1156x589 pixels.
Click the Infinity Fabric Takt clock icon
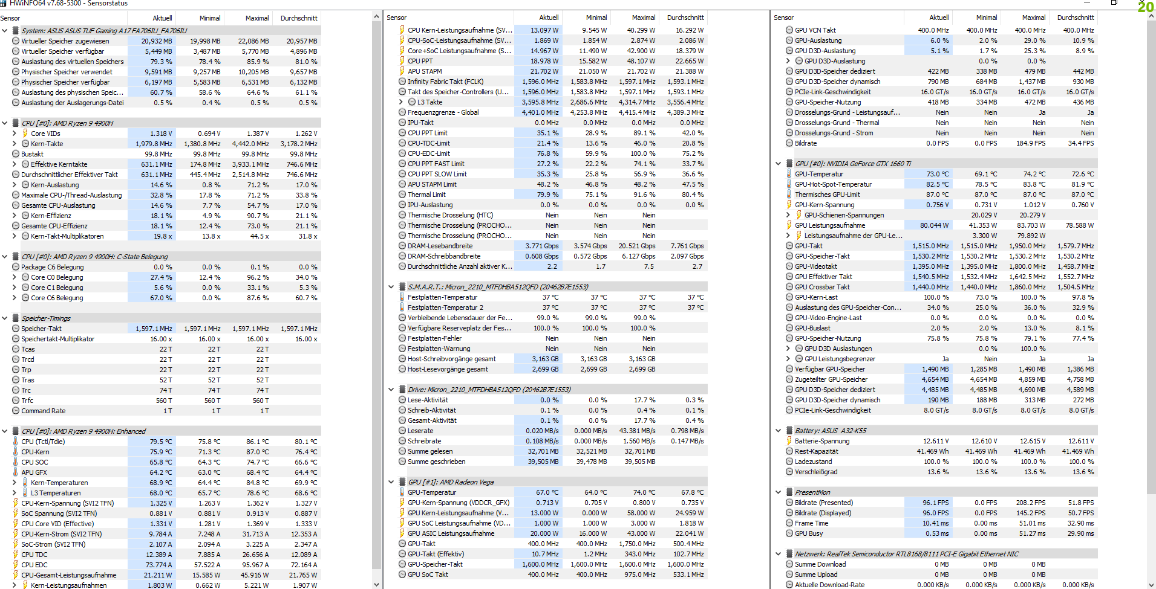(402, 82)
